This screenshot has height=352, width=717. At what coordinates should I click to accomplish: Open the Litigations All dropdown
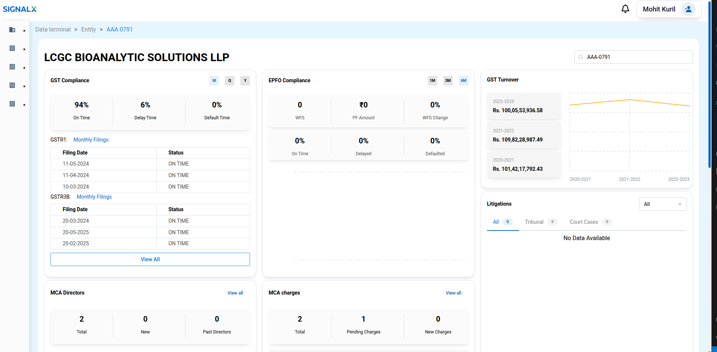[x=662, y=204]
